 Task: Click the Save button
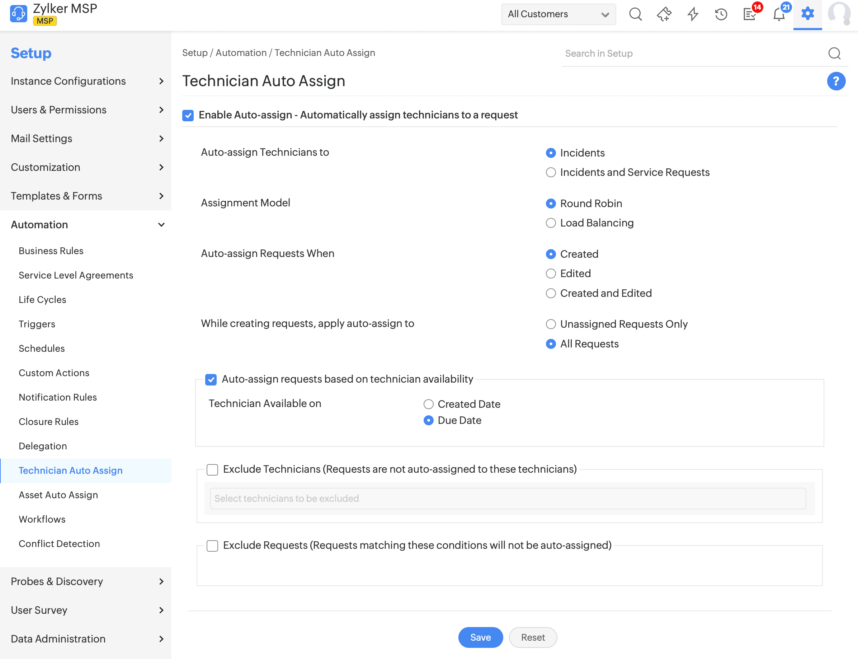[480, 637]
